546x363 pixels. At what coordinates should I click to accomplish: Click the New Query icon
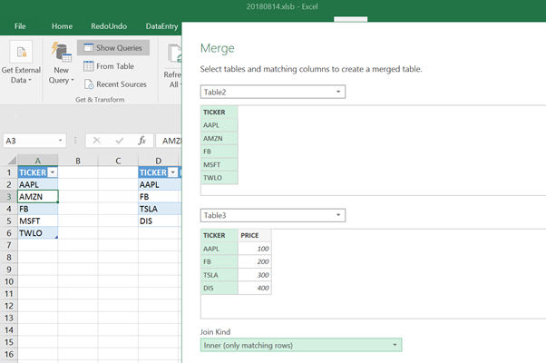click(62, 53)
